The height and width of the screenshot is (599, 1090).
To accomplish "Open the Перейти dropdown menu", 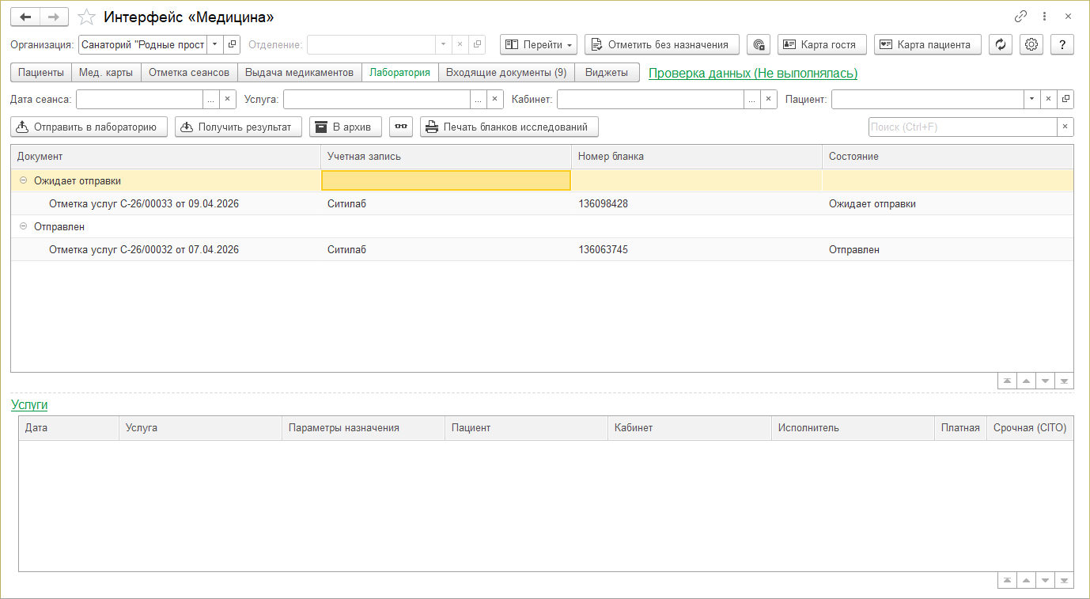I will 539,45.
